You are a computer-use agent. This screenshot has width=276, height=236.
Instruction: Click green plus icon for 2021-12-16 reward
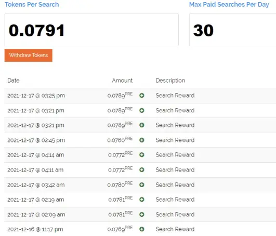[x=142, y=229]
